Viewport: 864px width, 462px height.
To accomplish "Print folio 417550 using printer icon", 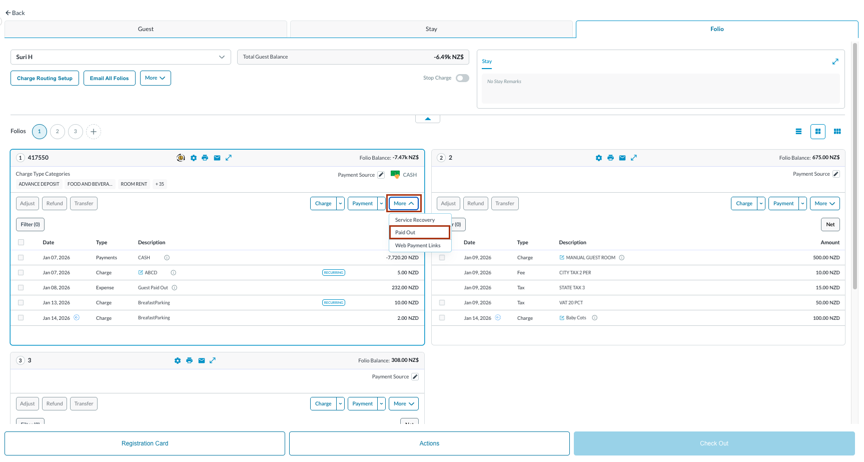I will [x=205, y=158].
